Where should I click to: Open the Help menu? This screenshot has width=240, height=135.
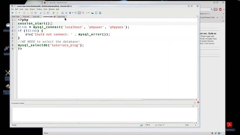coord(57,9)
